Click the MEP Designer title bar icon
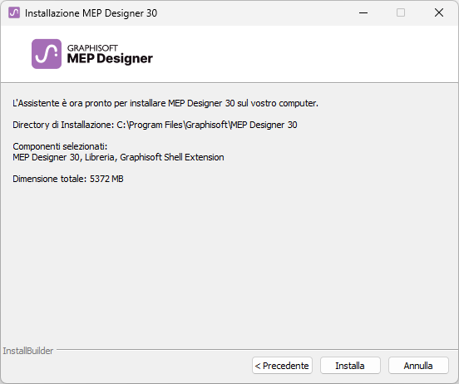 pos(14,12)
